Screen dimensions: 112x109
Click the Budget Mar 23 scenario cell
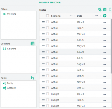55,106
